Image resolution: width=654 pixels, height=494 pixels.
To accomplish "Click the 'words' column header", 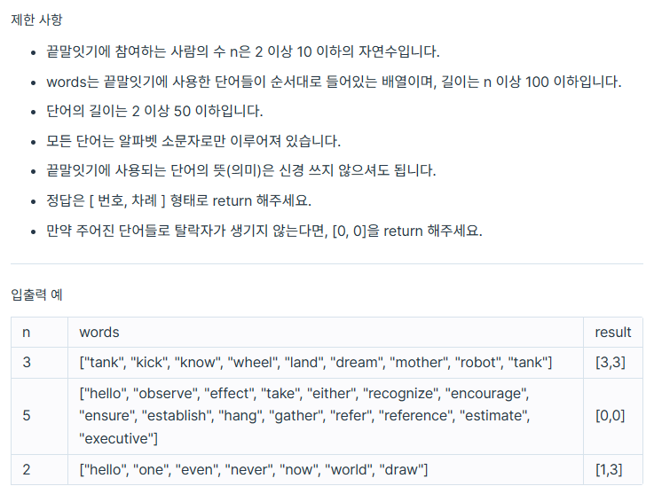I will 326,333.
